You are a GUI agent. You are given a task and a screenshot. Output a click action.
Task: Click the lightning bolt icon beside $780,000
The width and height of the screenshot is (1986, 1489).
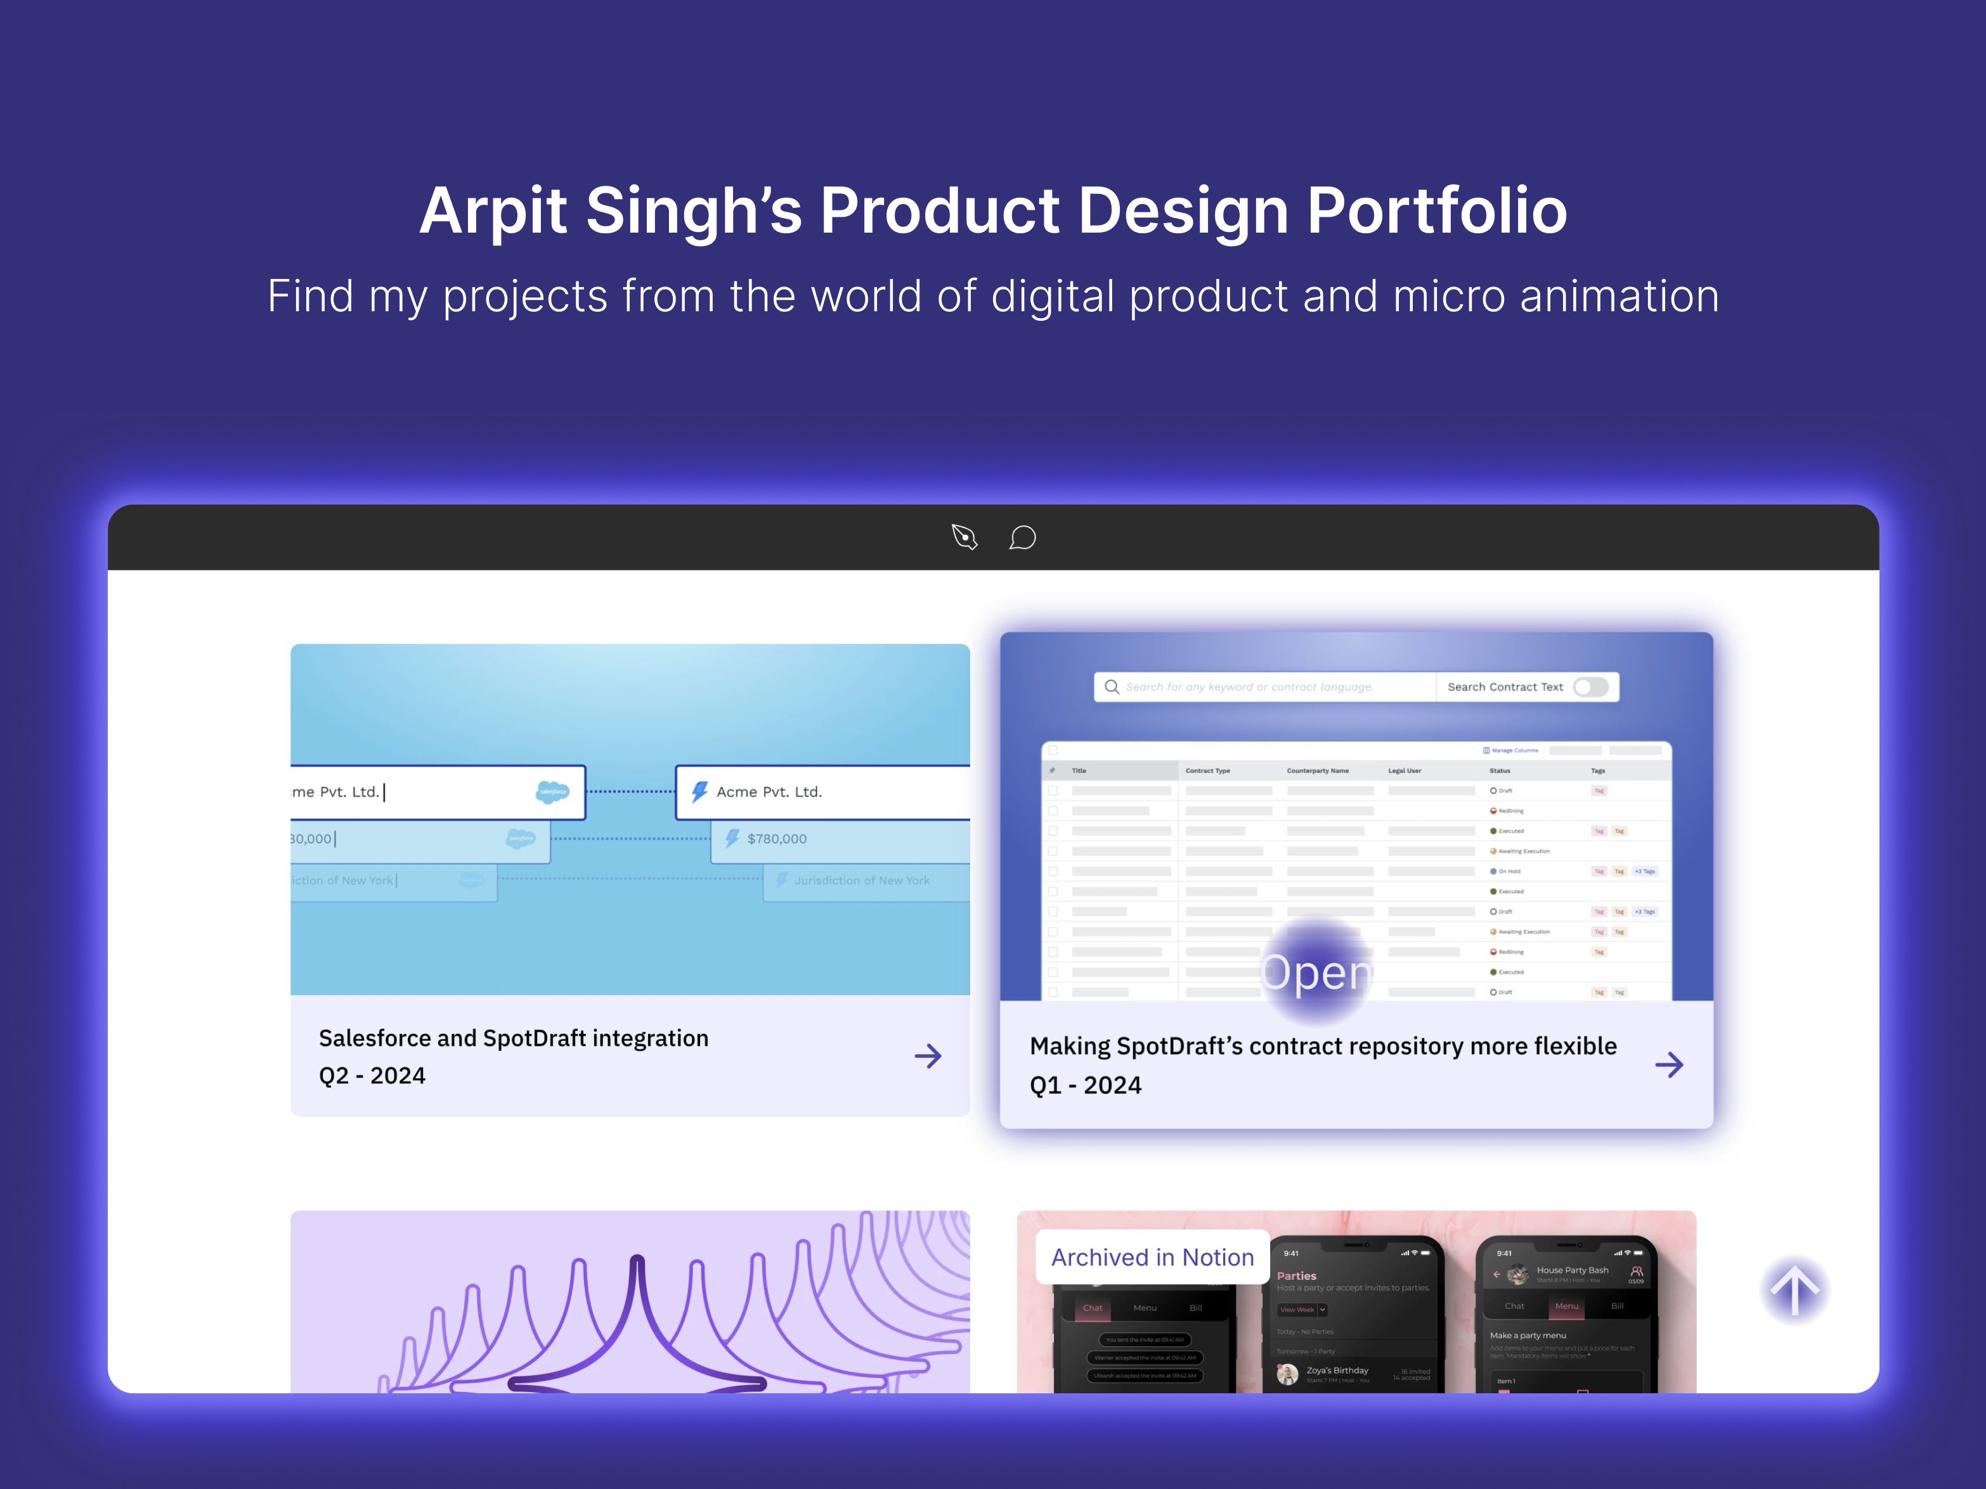(x=732, y=838)
